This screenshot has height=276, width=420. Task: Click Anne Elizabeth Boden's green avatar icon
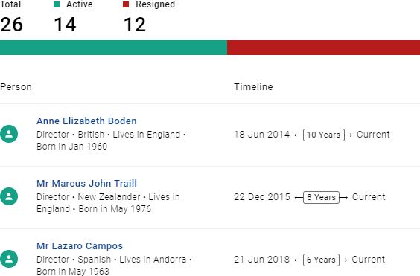click(x=9, y=134)
